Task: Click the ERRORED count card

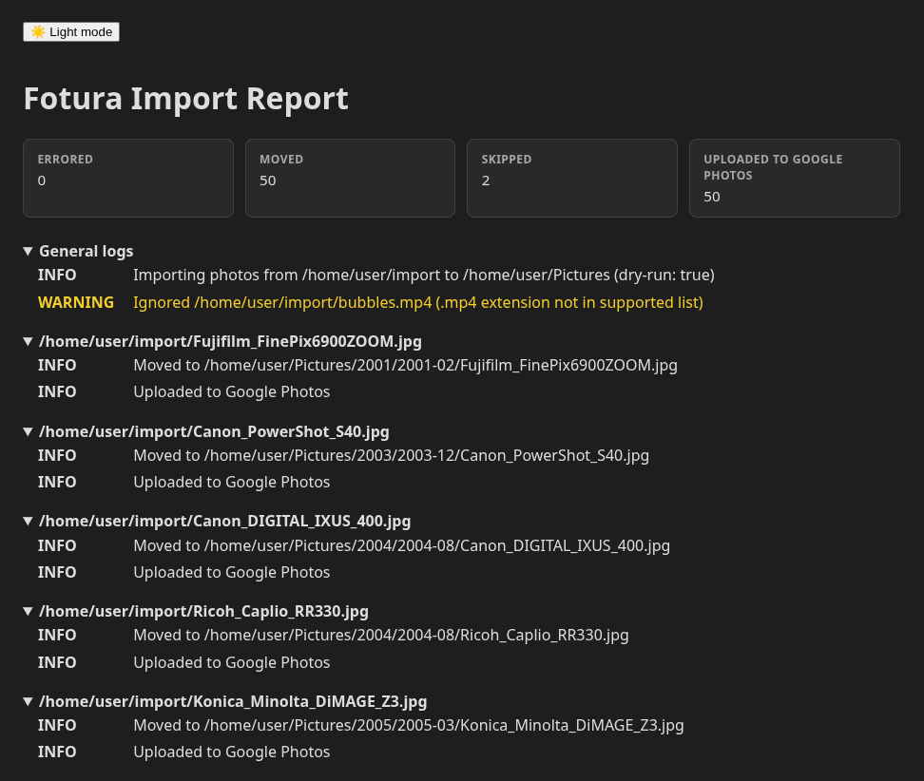Action: pyautogui.click(x=128, y=178)
